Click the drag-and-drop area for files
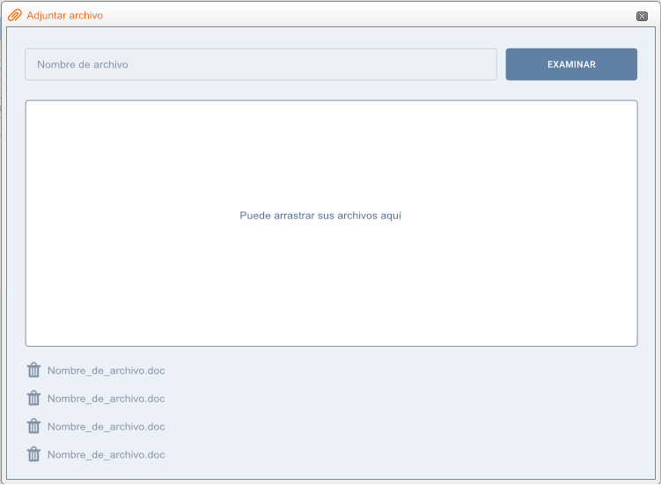Viewport: 661px width, 485px height. 331,223
